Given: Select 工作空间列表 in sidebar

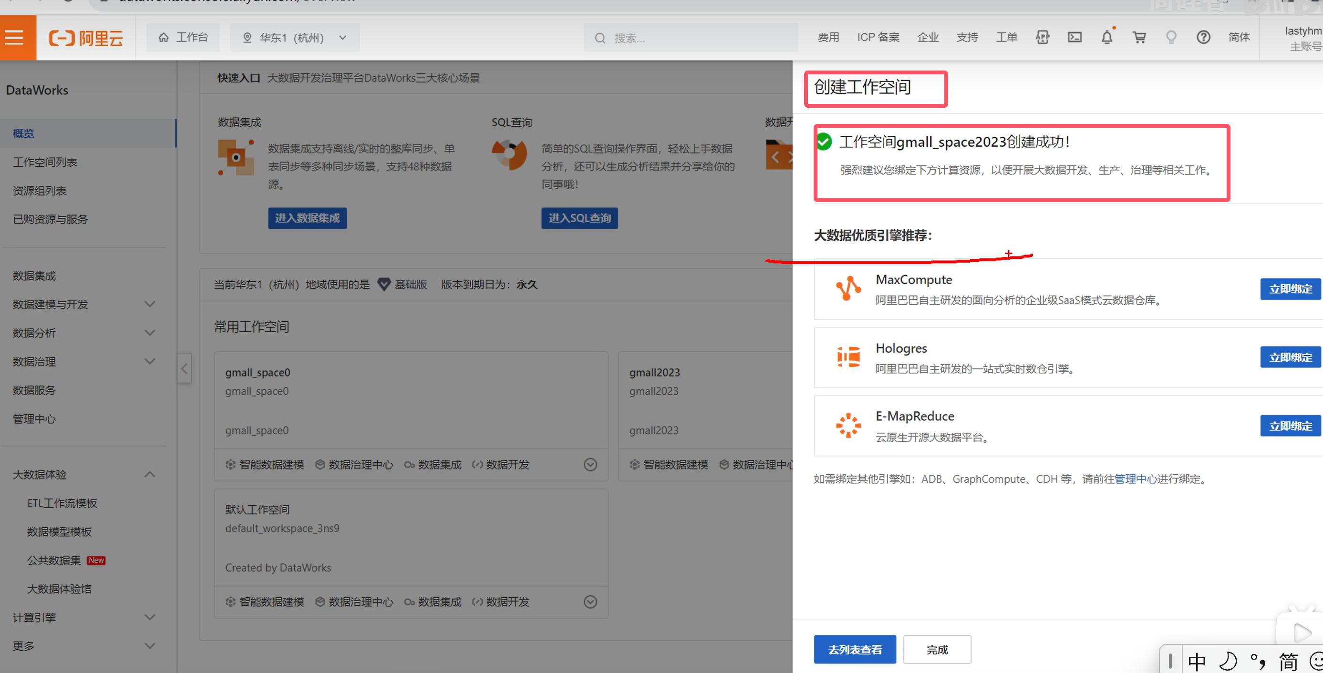Looking at the screenshot, I should [45, 162].
